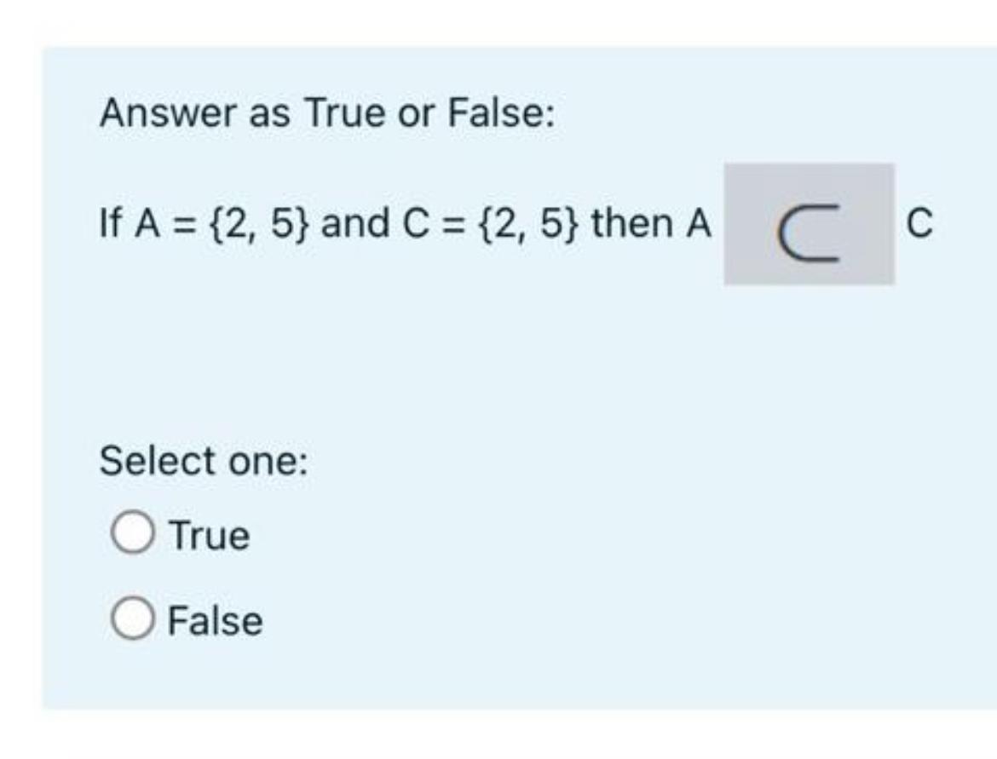Click the Answer as True or False heading
The image size is (997, 759).
click(326, 111)
